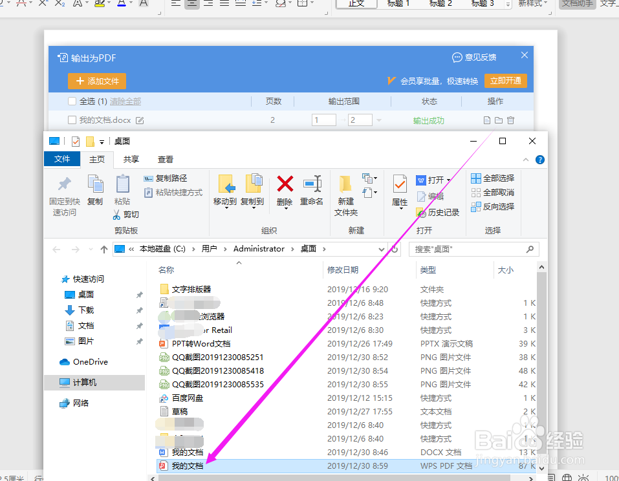
Task: Open the exported PDF via the document icon
Action: click(487, 120)
